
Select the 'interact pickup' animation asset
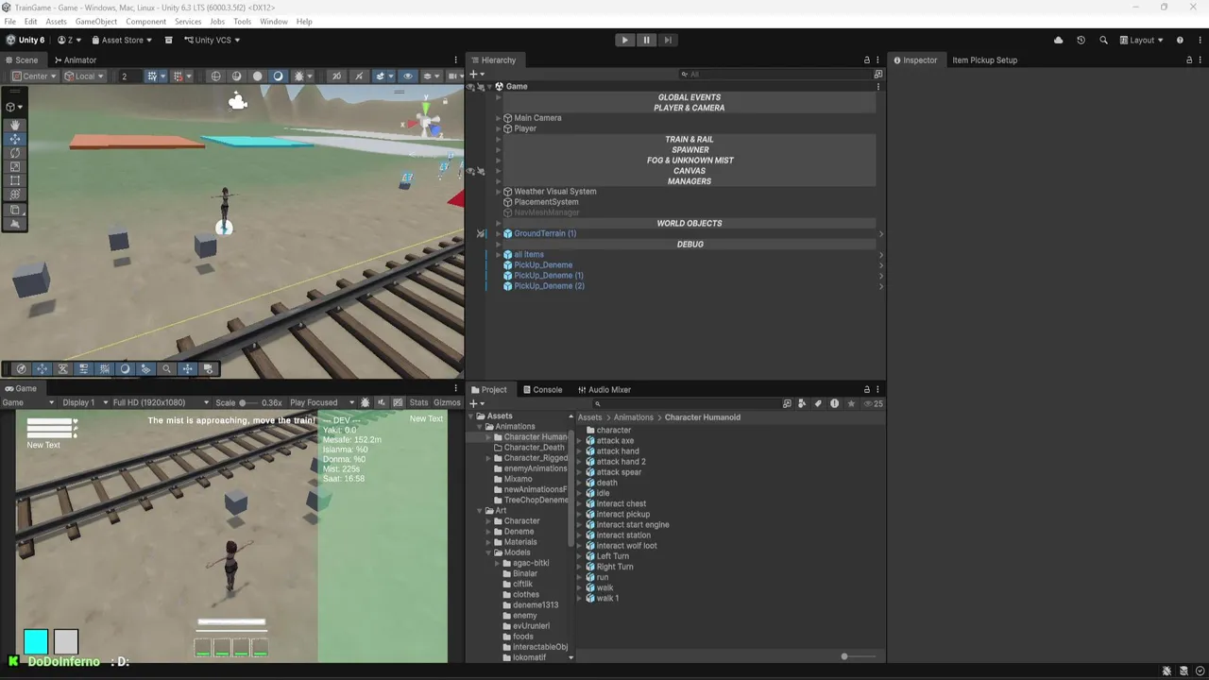click(622, 515)
